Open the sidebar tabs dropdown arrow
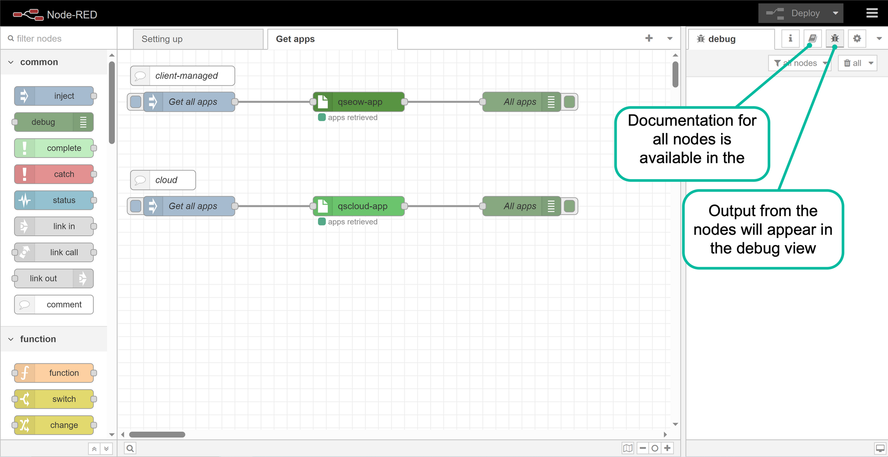The image size is (888, 457). click(879, 39)
